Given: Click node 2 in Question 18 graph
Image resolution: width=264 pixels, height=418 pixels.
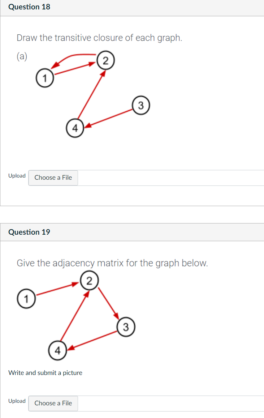Looking at the screenshot, I should [x=105, y=60].
